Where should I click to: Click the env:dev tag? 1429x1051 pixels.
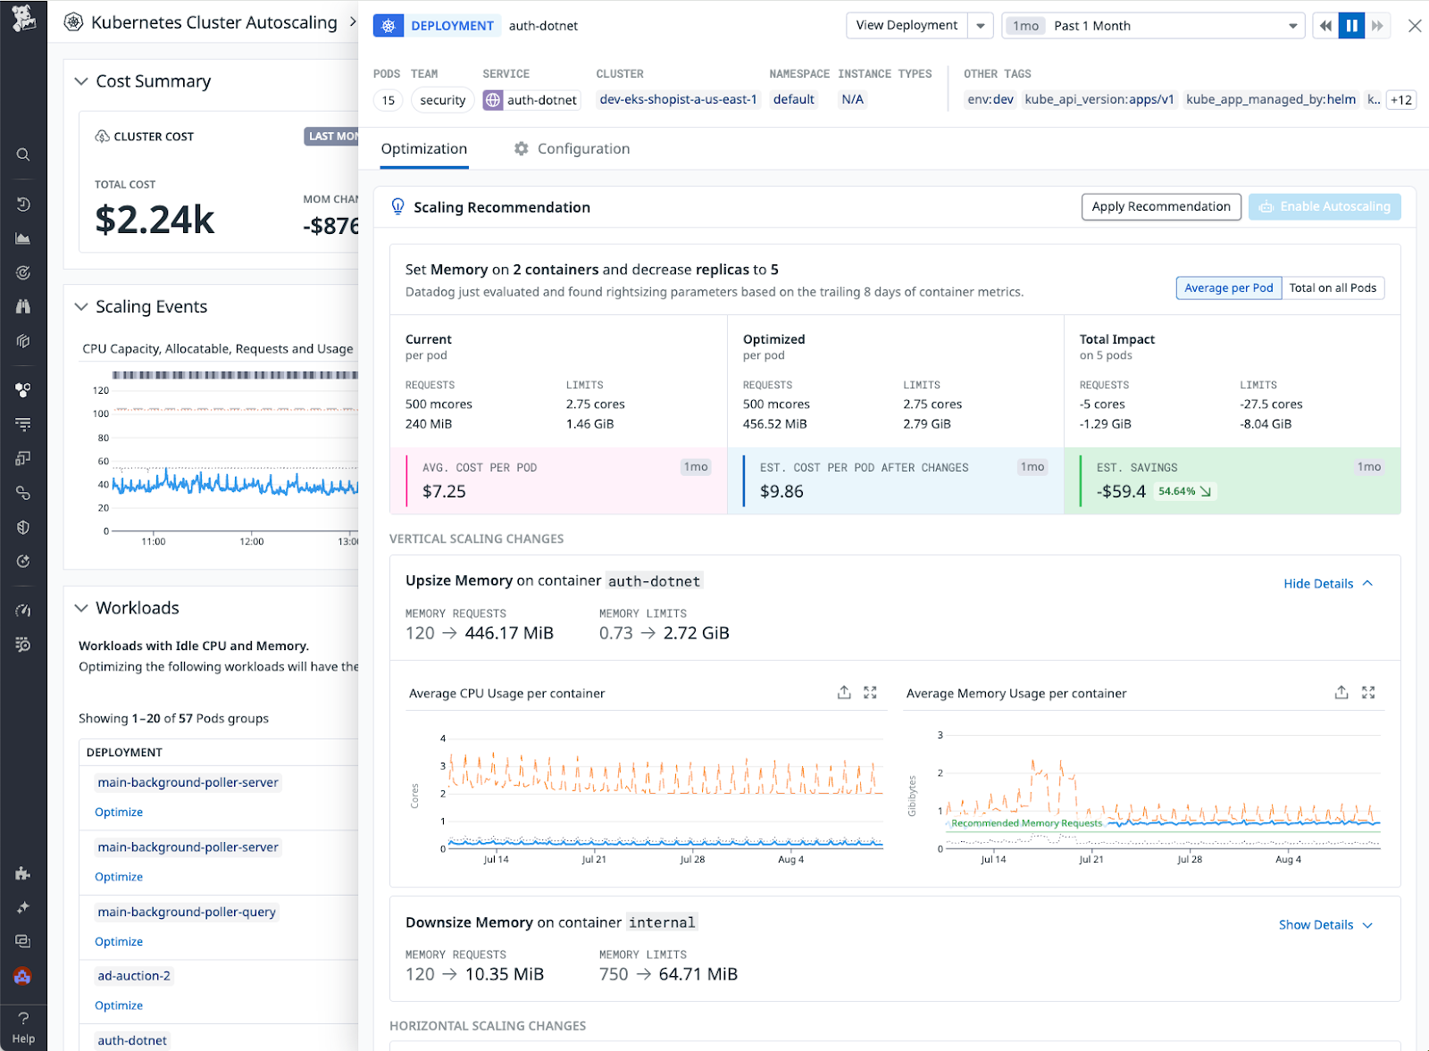click(990, 100)
